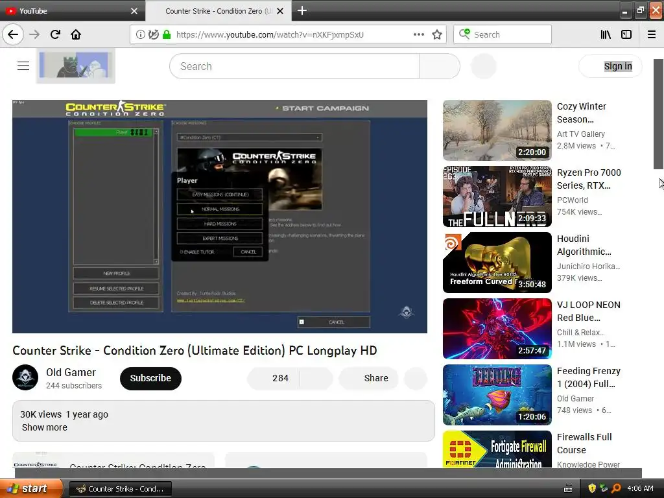Viewport: 664px width, 498px height.
Task: Open PCWorld channel name
Action: [x=572, y=200]
